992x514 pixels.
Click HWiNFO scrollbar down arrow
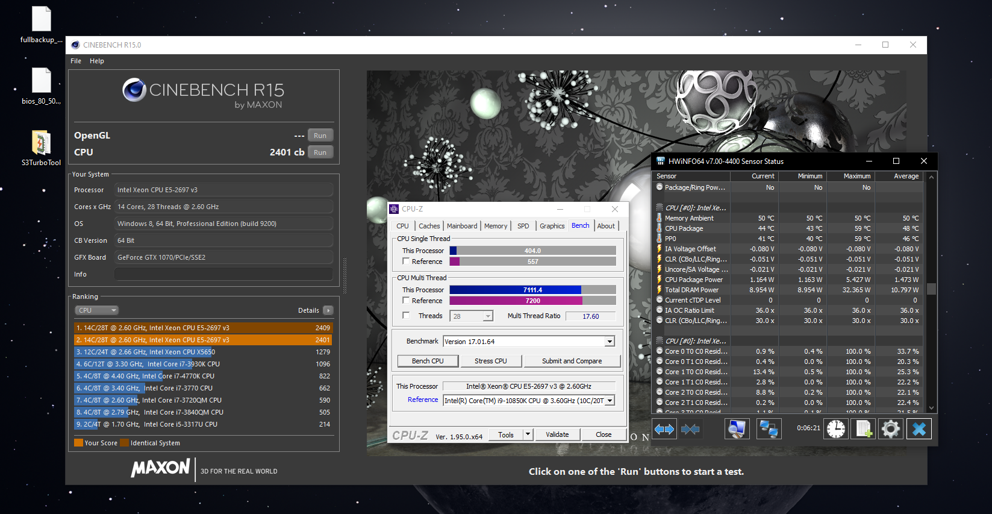click(x=931, y=408)
